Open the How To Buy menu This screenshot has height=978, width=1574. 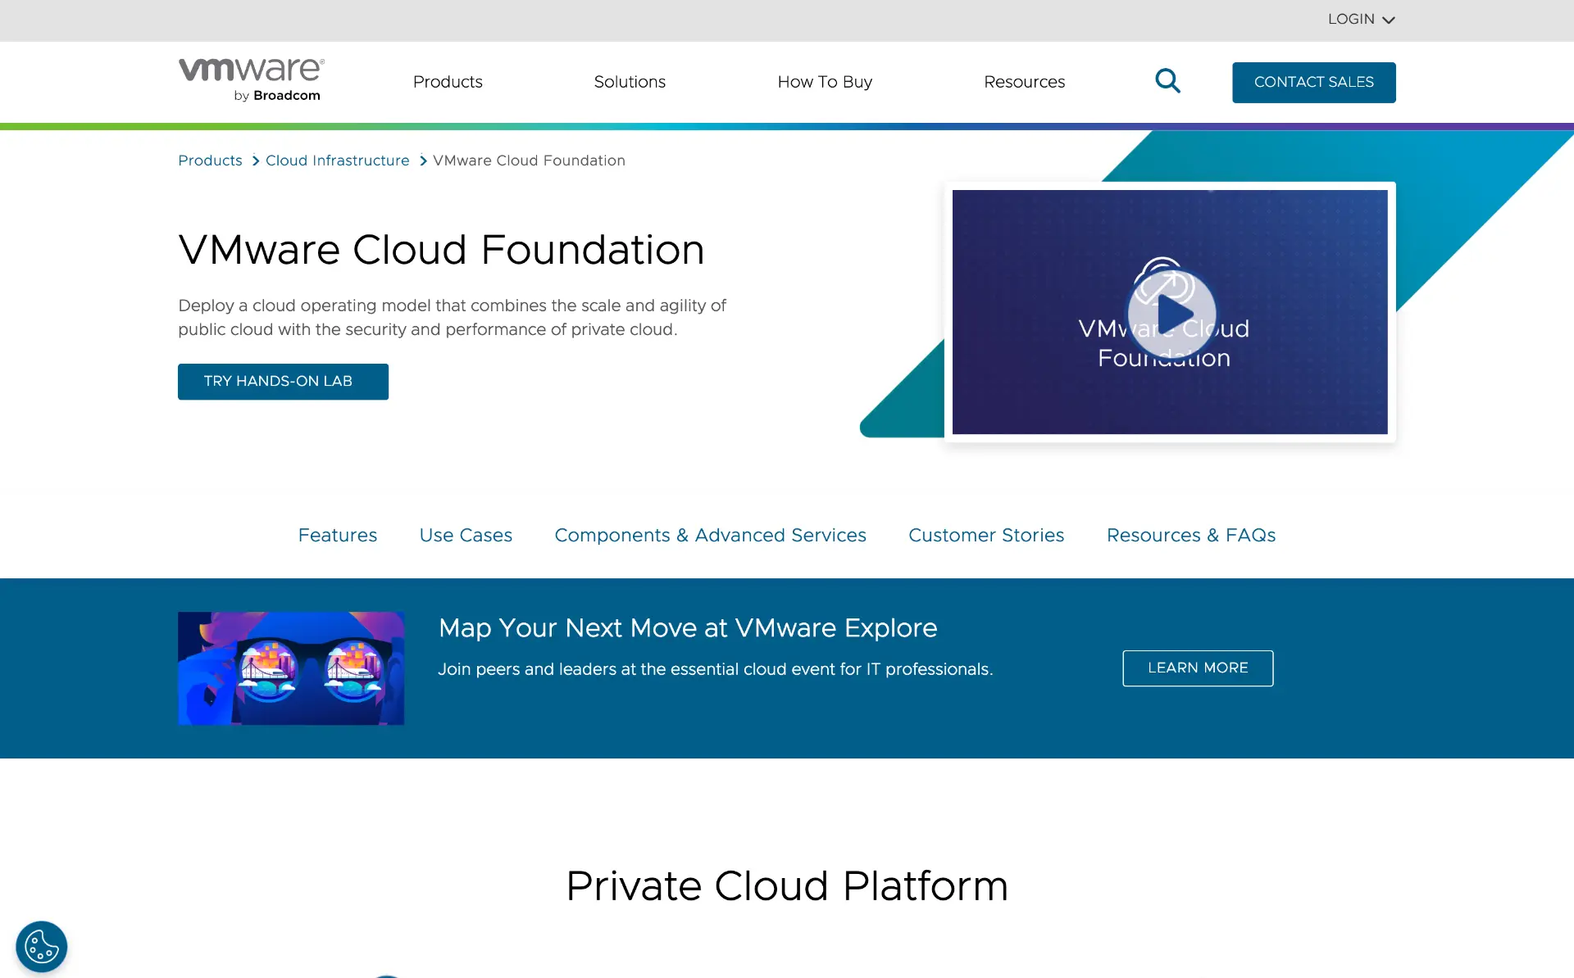click(825, 82)
